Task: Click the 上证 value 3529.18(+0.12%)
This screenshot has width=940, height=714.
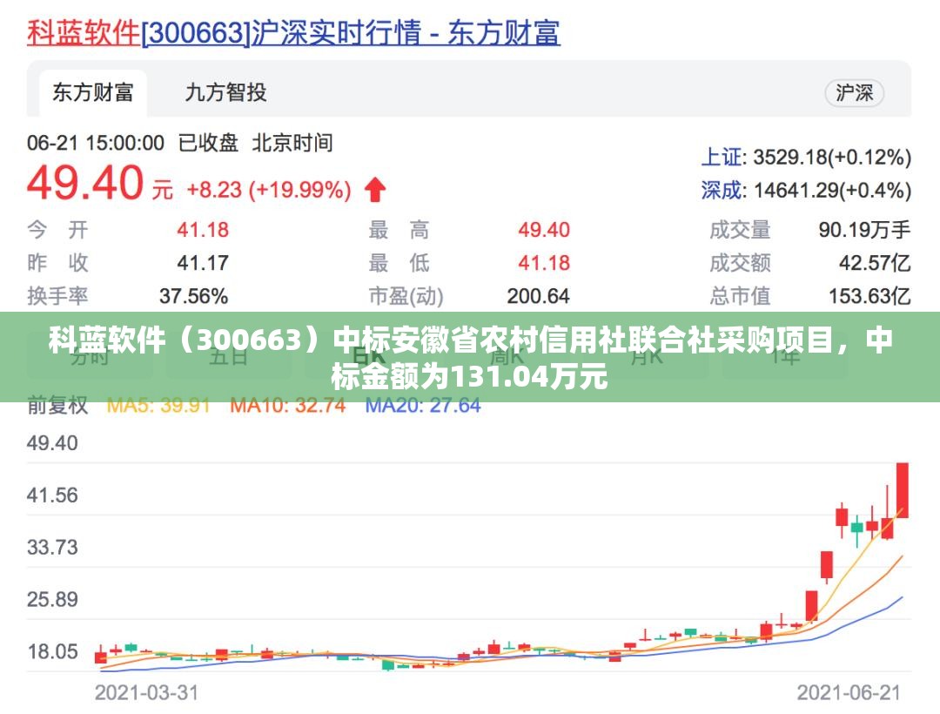Action: pos(832,157)
